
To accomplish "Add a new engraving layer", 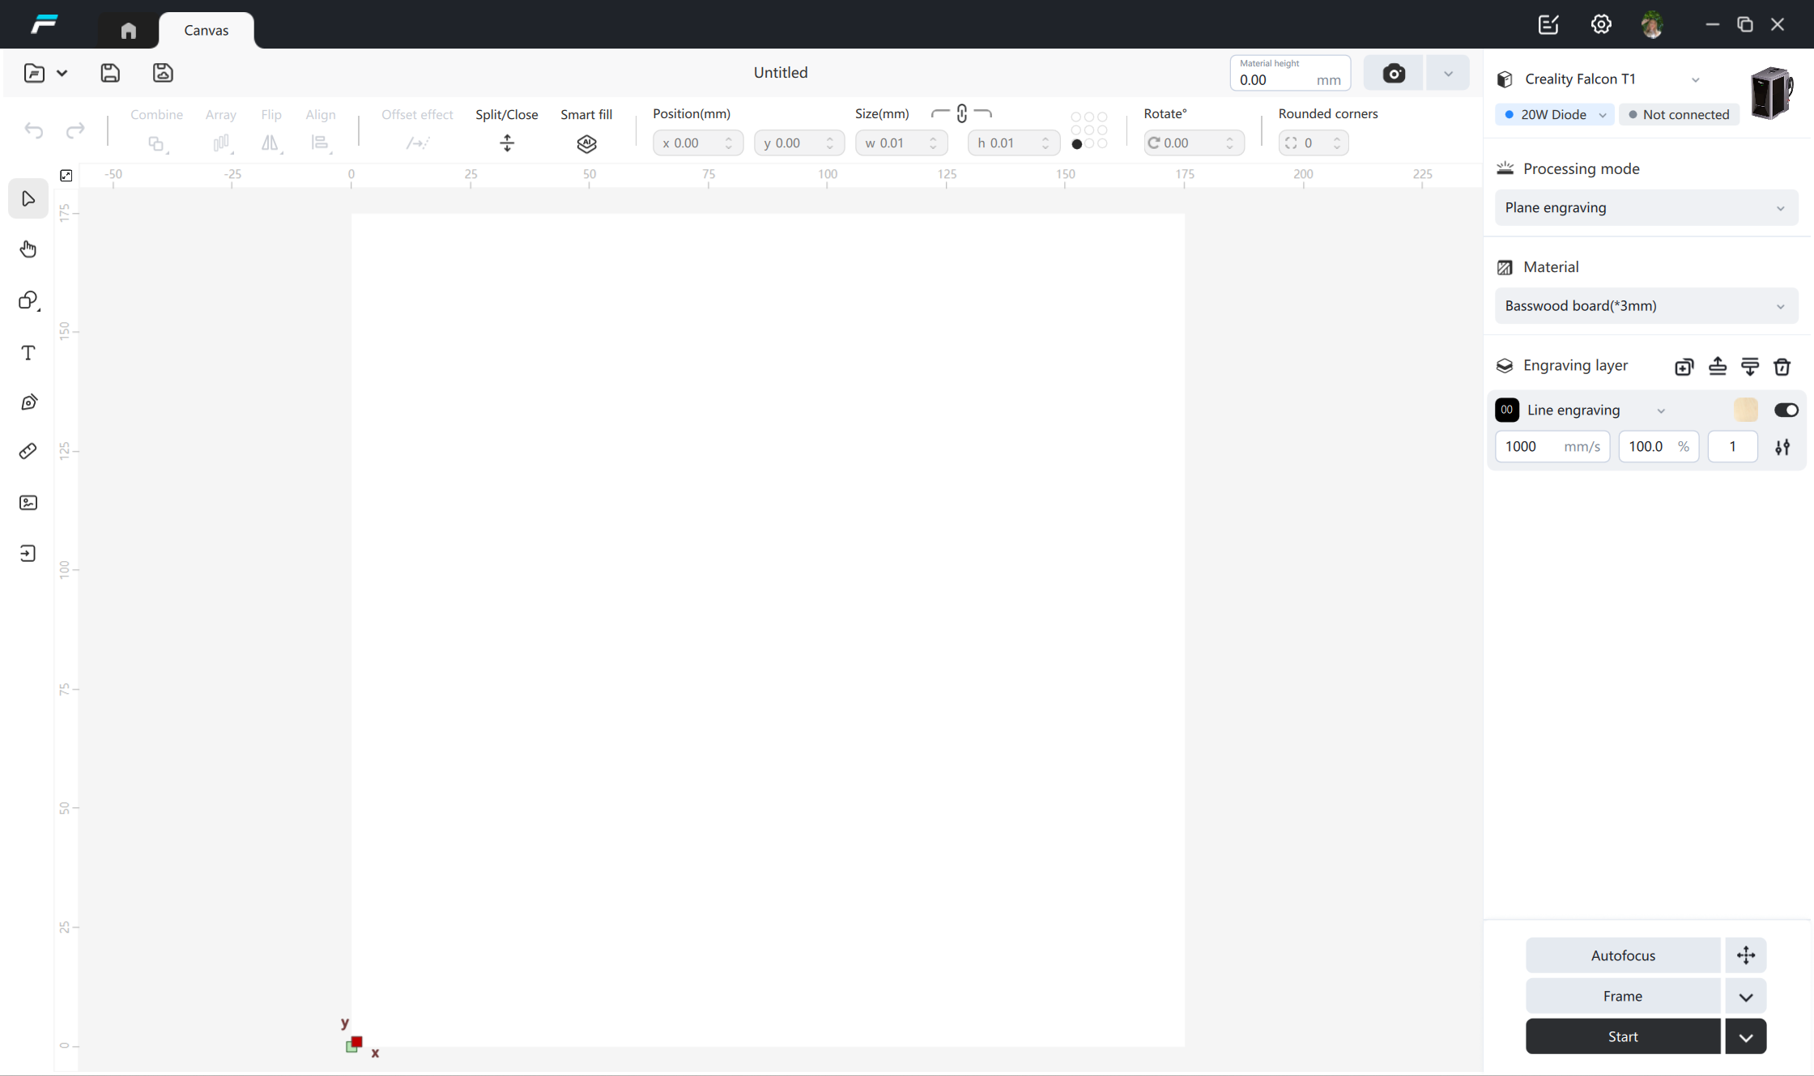I will click(1684, 367).
